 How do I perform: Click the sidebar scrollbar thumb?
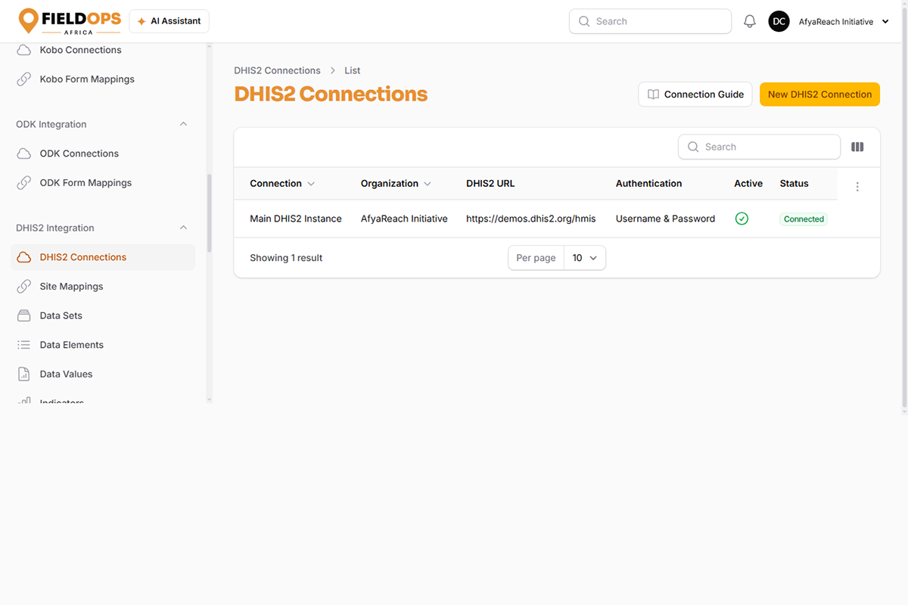click(210, 213)
